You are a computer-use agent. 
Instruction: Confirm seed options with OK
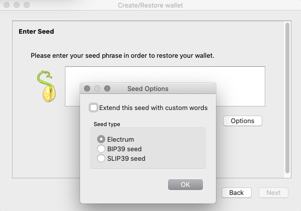point(185,184)
